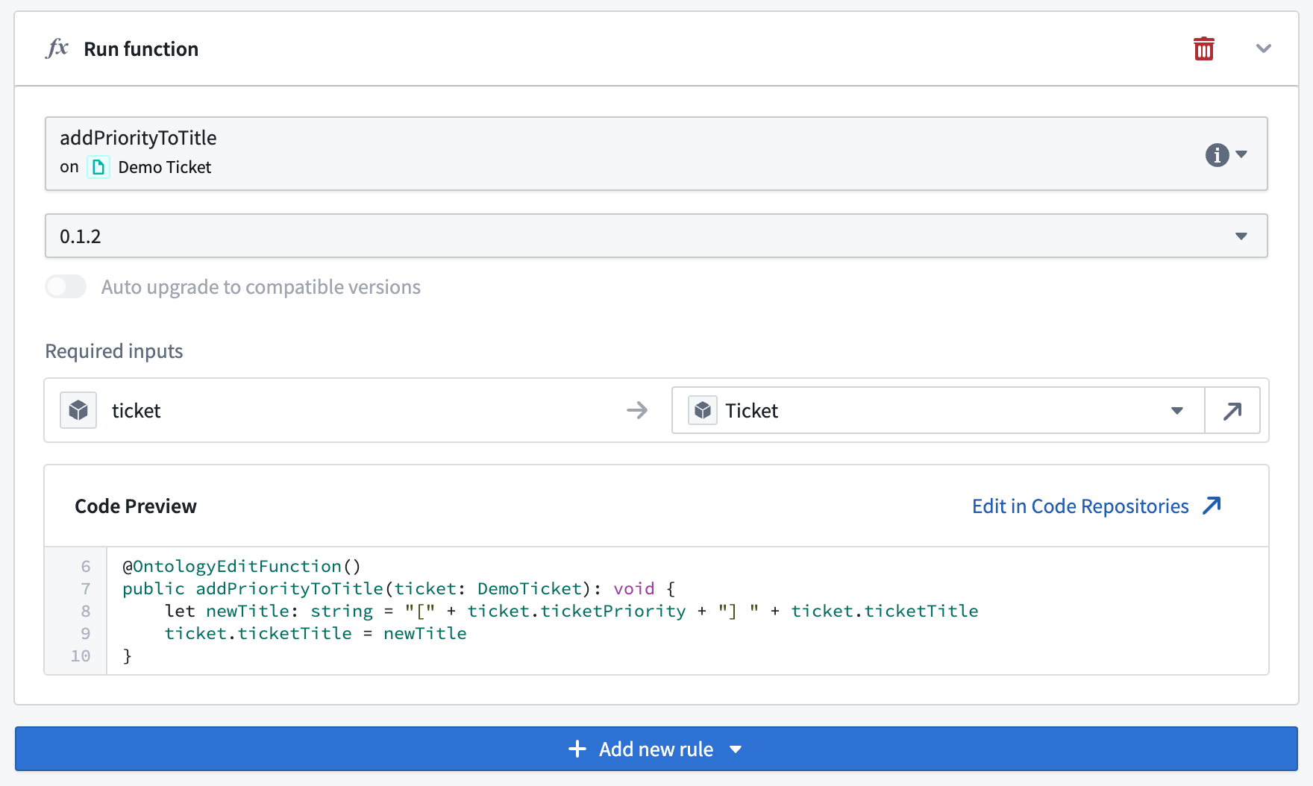Click the Ticket object type cube icon

click(x=702, y=410)
